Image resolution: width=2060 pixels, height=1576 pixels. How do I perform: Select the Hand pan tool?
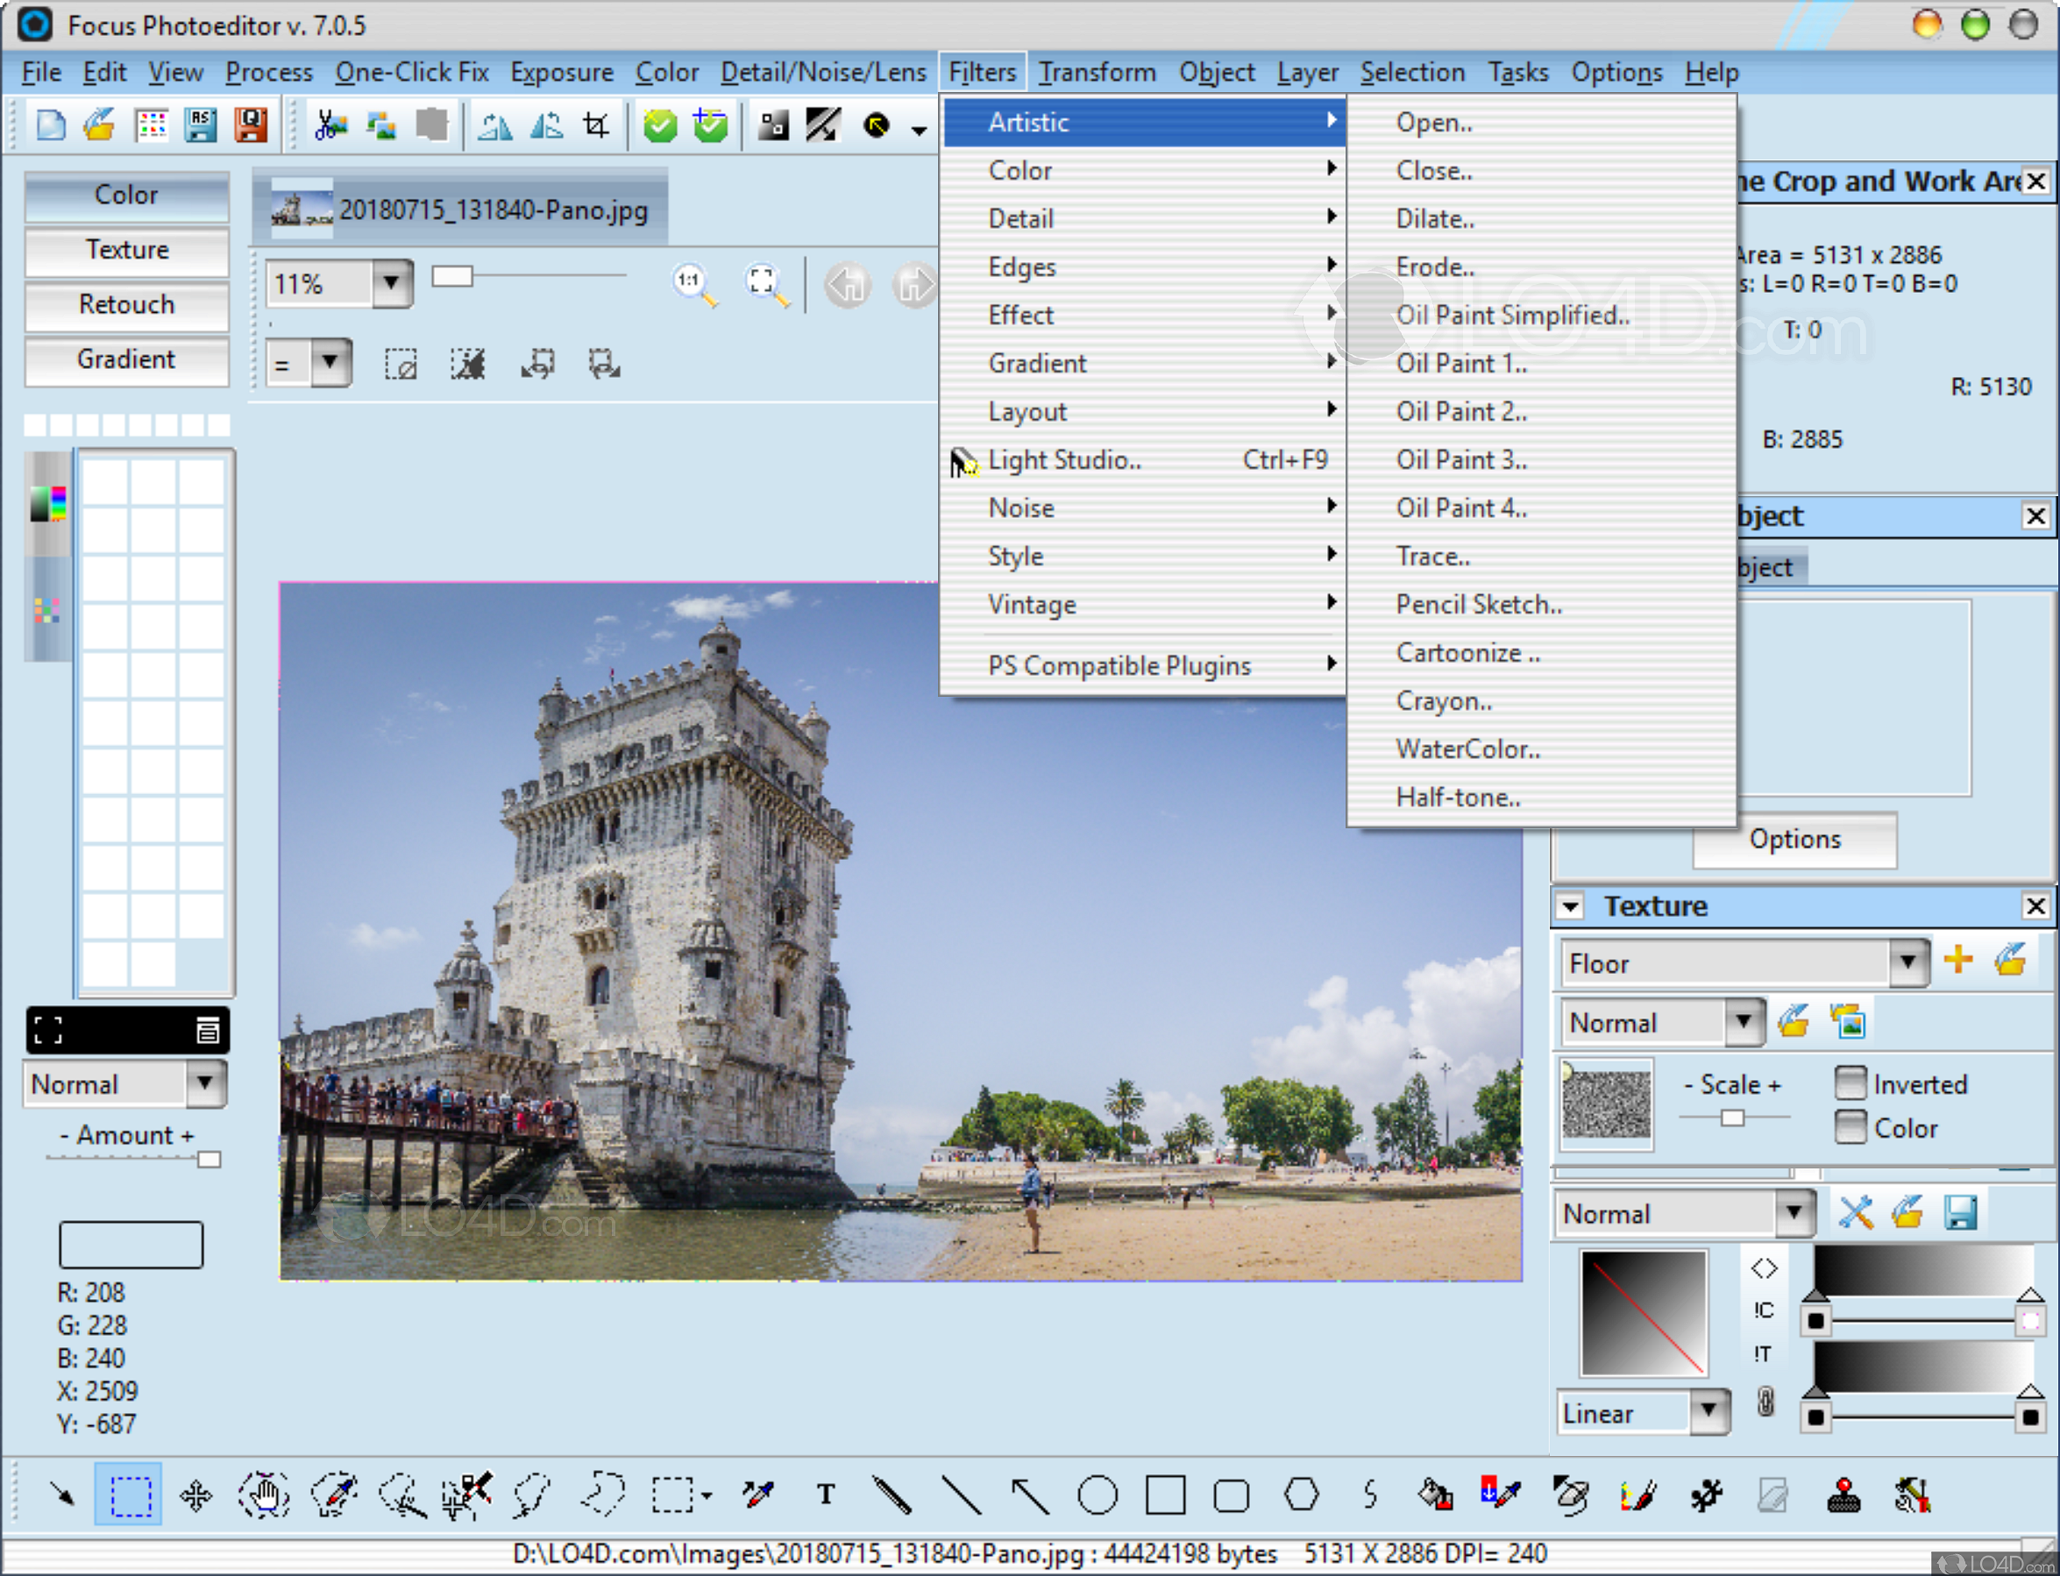[x=265, y=1494]
